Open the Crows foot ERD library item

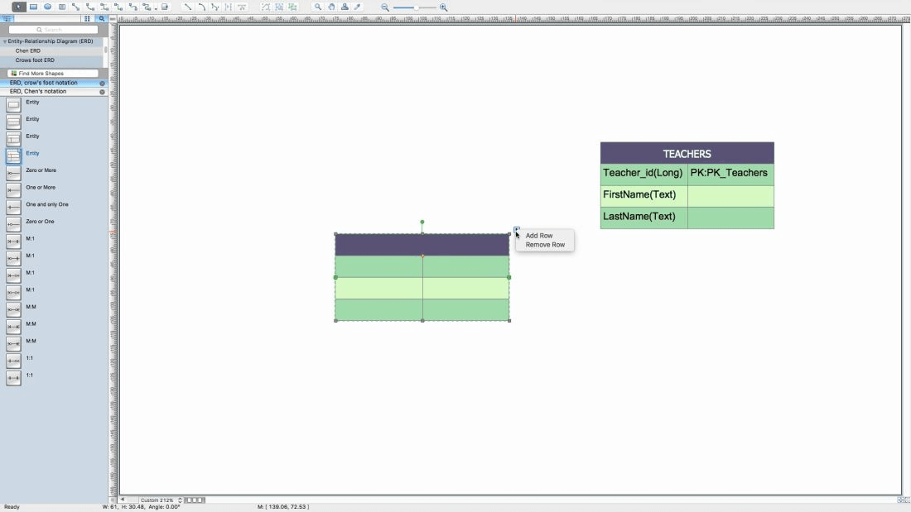point(35,60)
